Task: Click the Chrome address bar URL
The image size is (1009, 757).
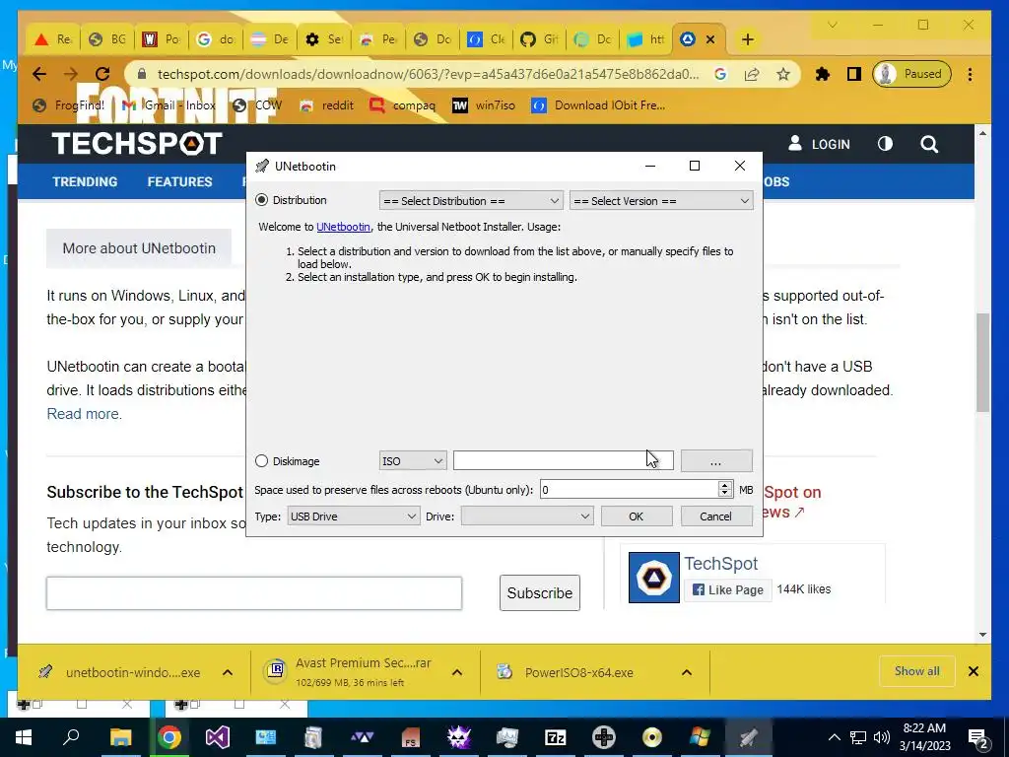Action: [x=428, y=74]
